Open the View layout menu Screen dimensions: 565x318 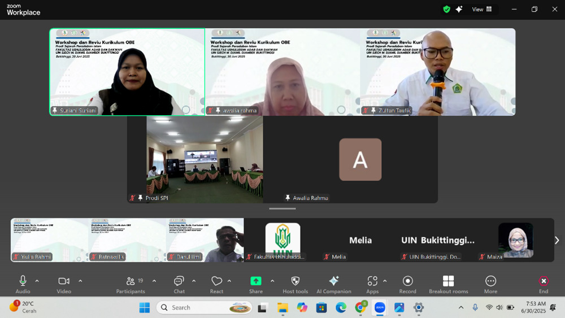482,9
